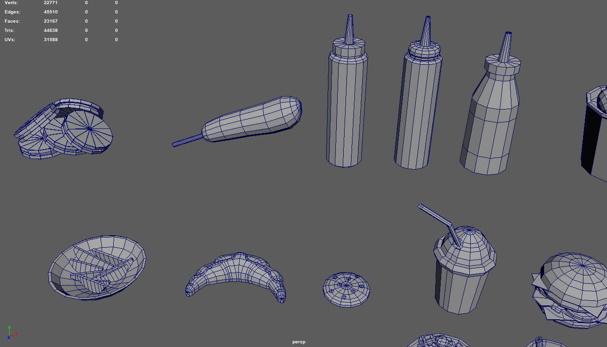The image size is (607, 347).
Task: Click the Edges label in the HUD
Action: click(x=12, y=12)
